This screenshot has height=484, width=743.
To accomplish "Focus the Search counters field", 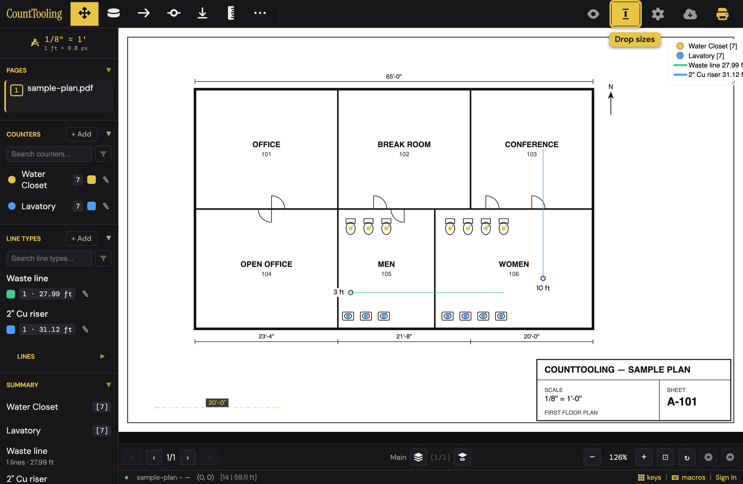I will pyautogui.click(x=49, y=154).
